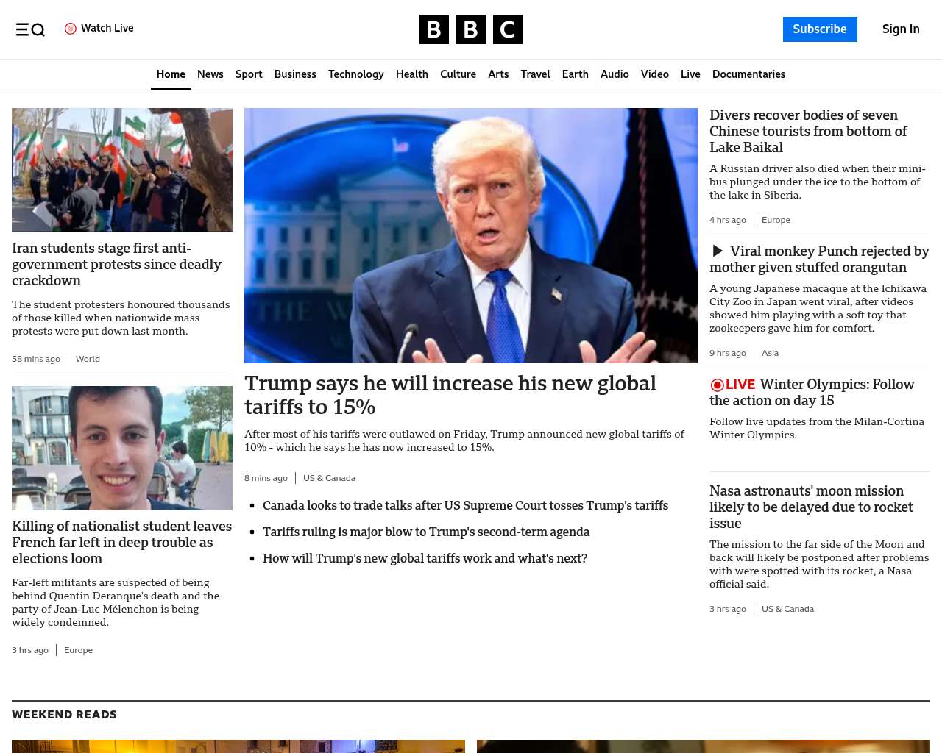The width and height of the screenshot is (942, 753).
Task: Click the Europe tag under Killing of nationalist story
Action: pyautogui.click(x=78, y=650)
